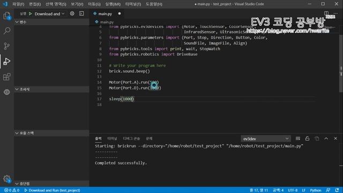The width and height of the screenshot is (343, 193).
Task: Expand the Breakpoints (중단점) section
Action: [x=51, y=183]
